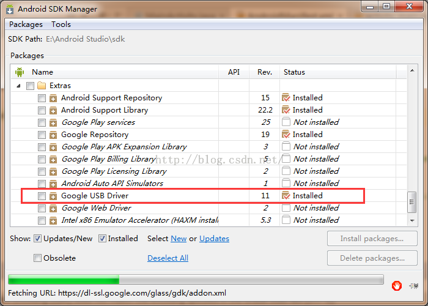Sort by the Name column header
Image resolution: width=428 pixels, height=306 pixels.
[x=42, y=72]
